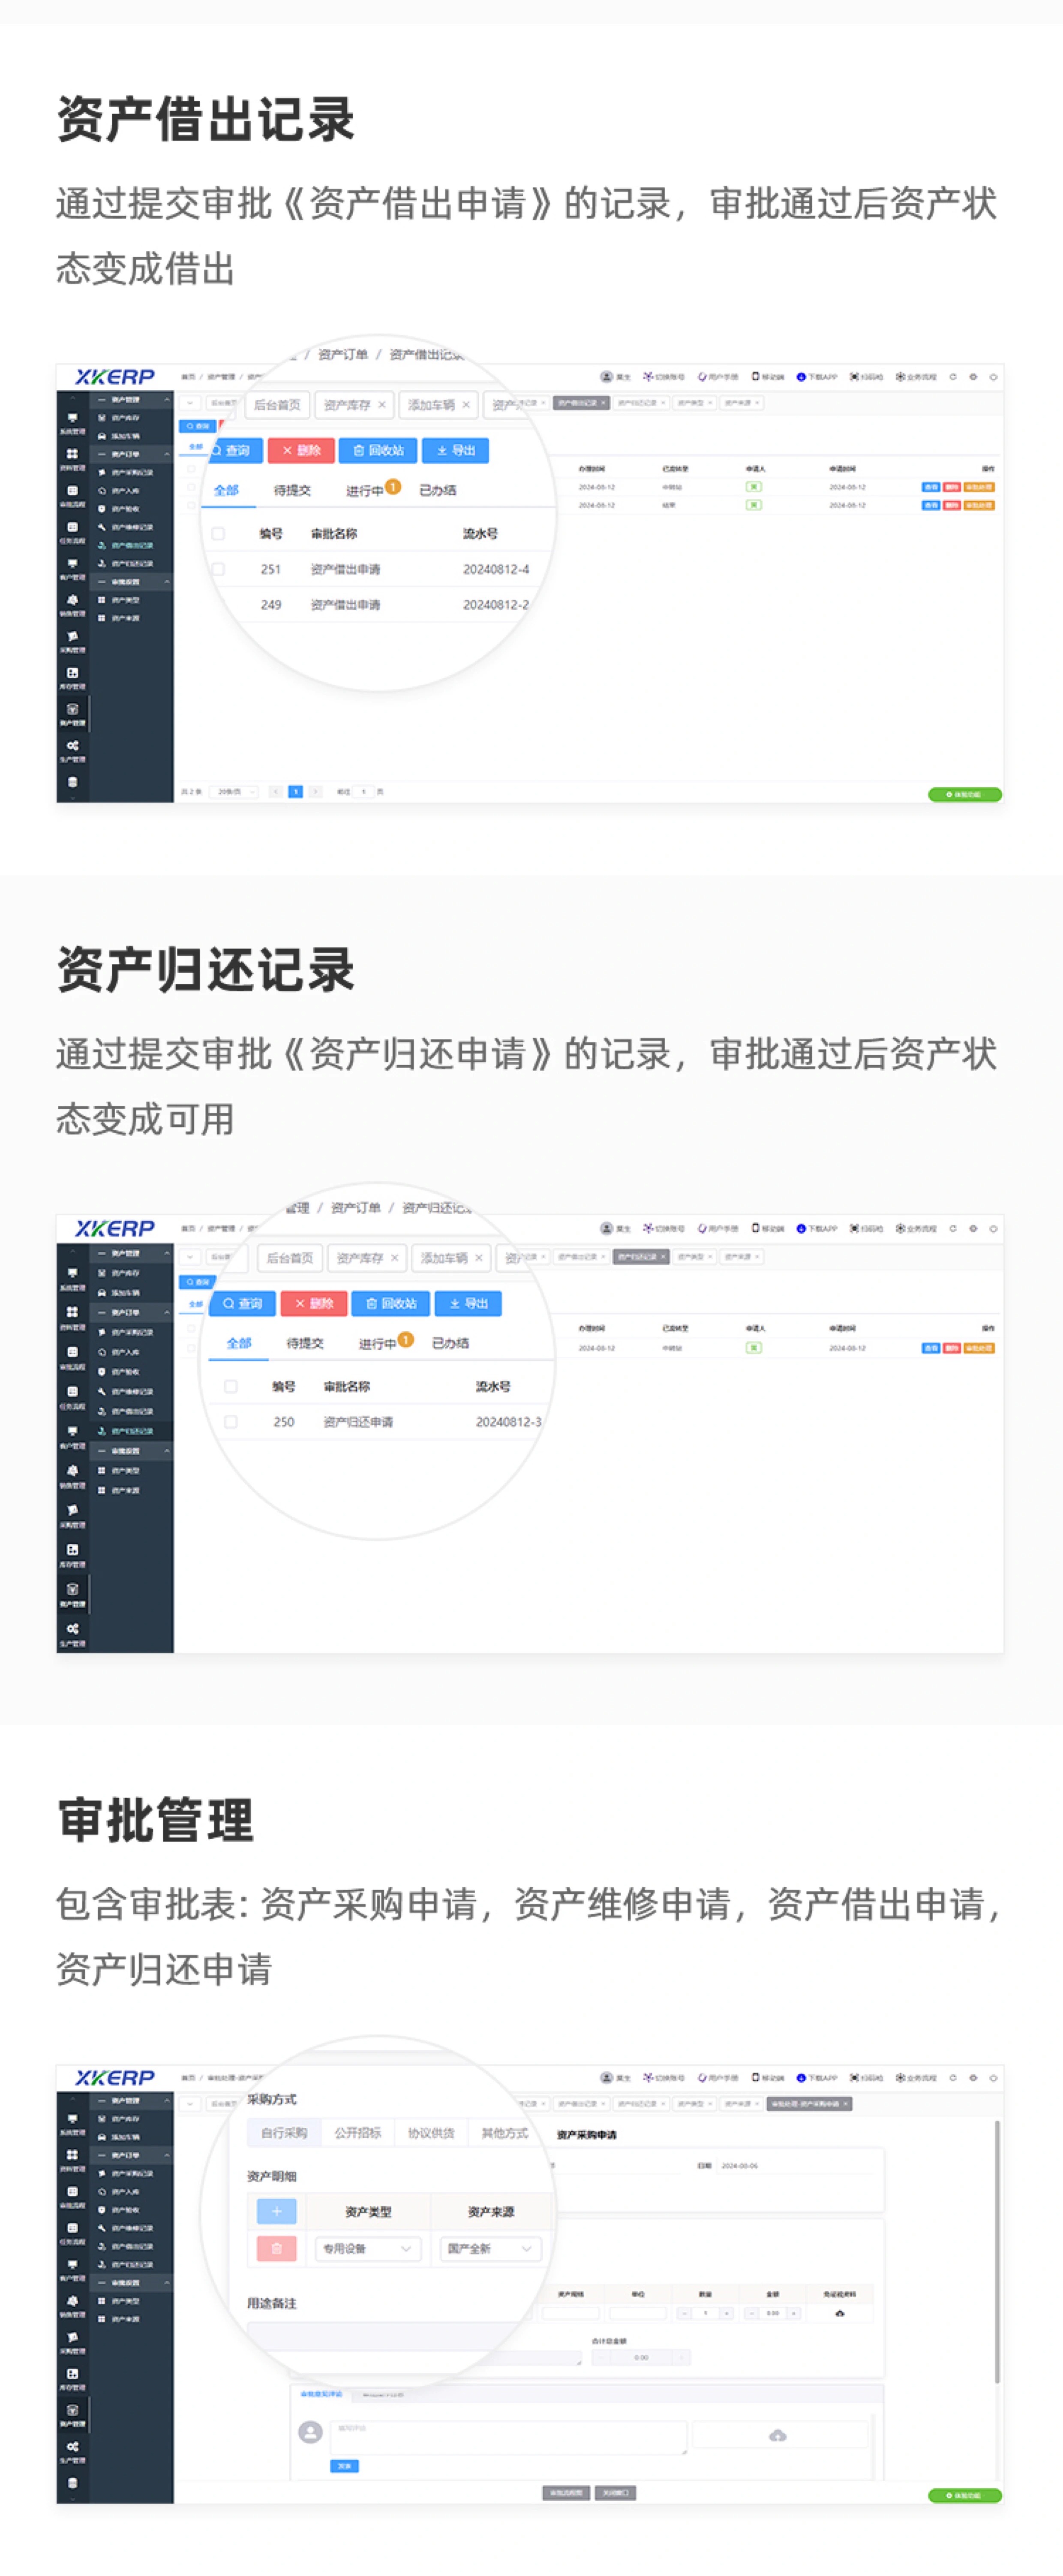1063x2576 pixels.
Task: Click the blue plus button in 资产明细
Action: 276,2211
